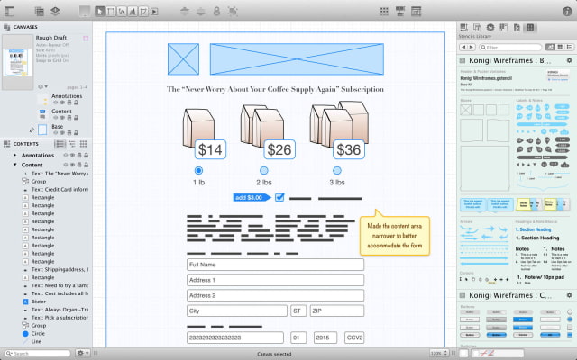Screen dimensions: 577x360
Task: Select Rough Draft canvas thumbnail
Action: click(x=18, y=62)
